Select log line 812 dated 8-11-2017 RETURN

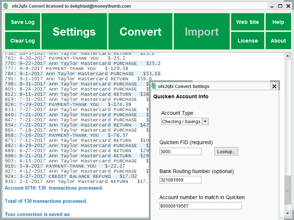coord(77,94)
